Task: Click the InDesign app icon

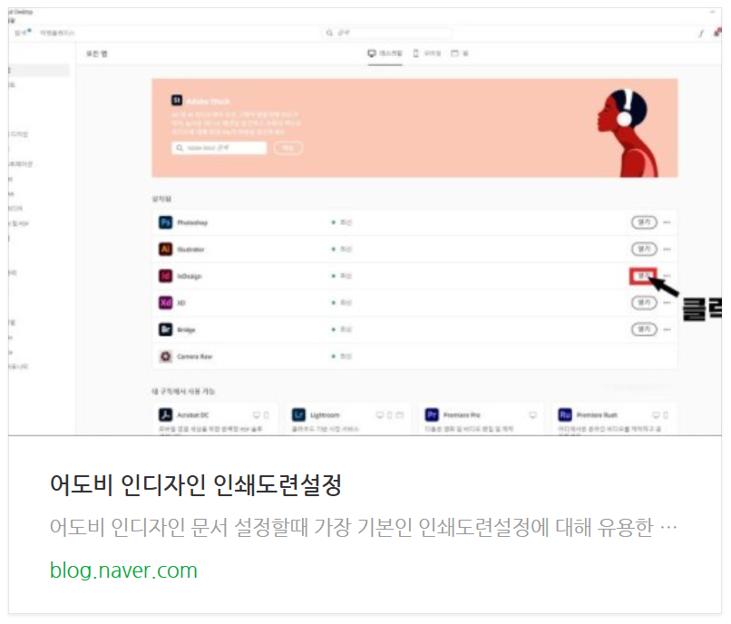Action: coord(165,276)
